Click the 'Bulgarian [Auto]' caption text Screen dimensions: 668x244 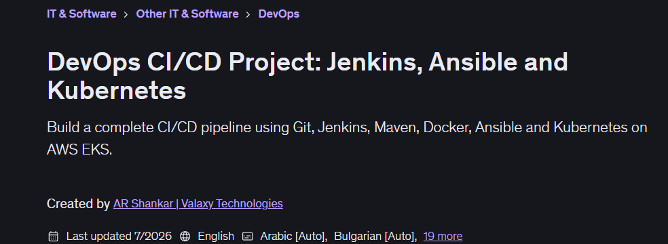tap(375, 236)
